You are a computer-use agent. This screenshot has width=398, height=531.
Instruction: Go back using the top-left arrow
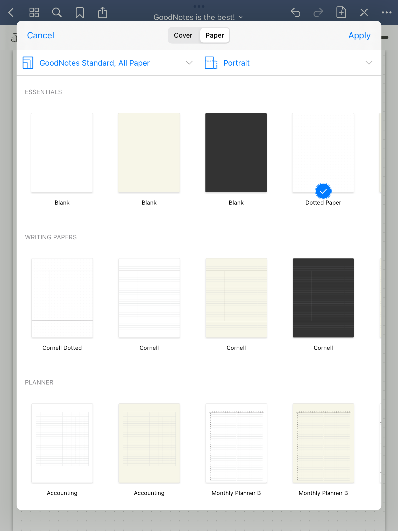[x=11, y=12]
